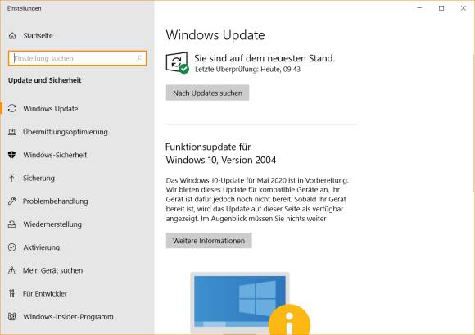Image resolution: width=475 pixels, height=335 pixels.
Task: Focus the Einstellung suchen search field
Action: coord(77,58)
